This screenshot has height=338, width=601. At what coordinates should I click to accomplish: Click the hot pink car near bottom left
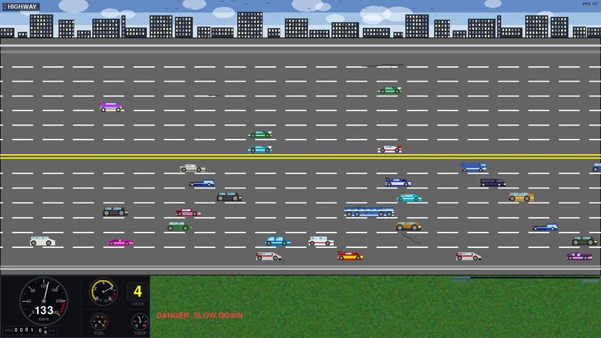(x=120, y=242)
